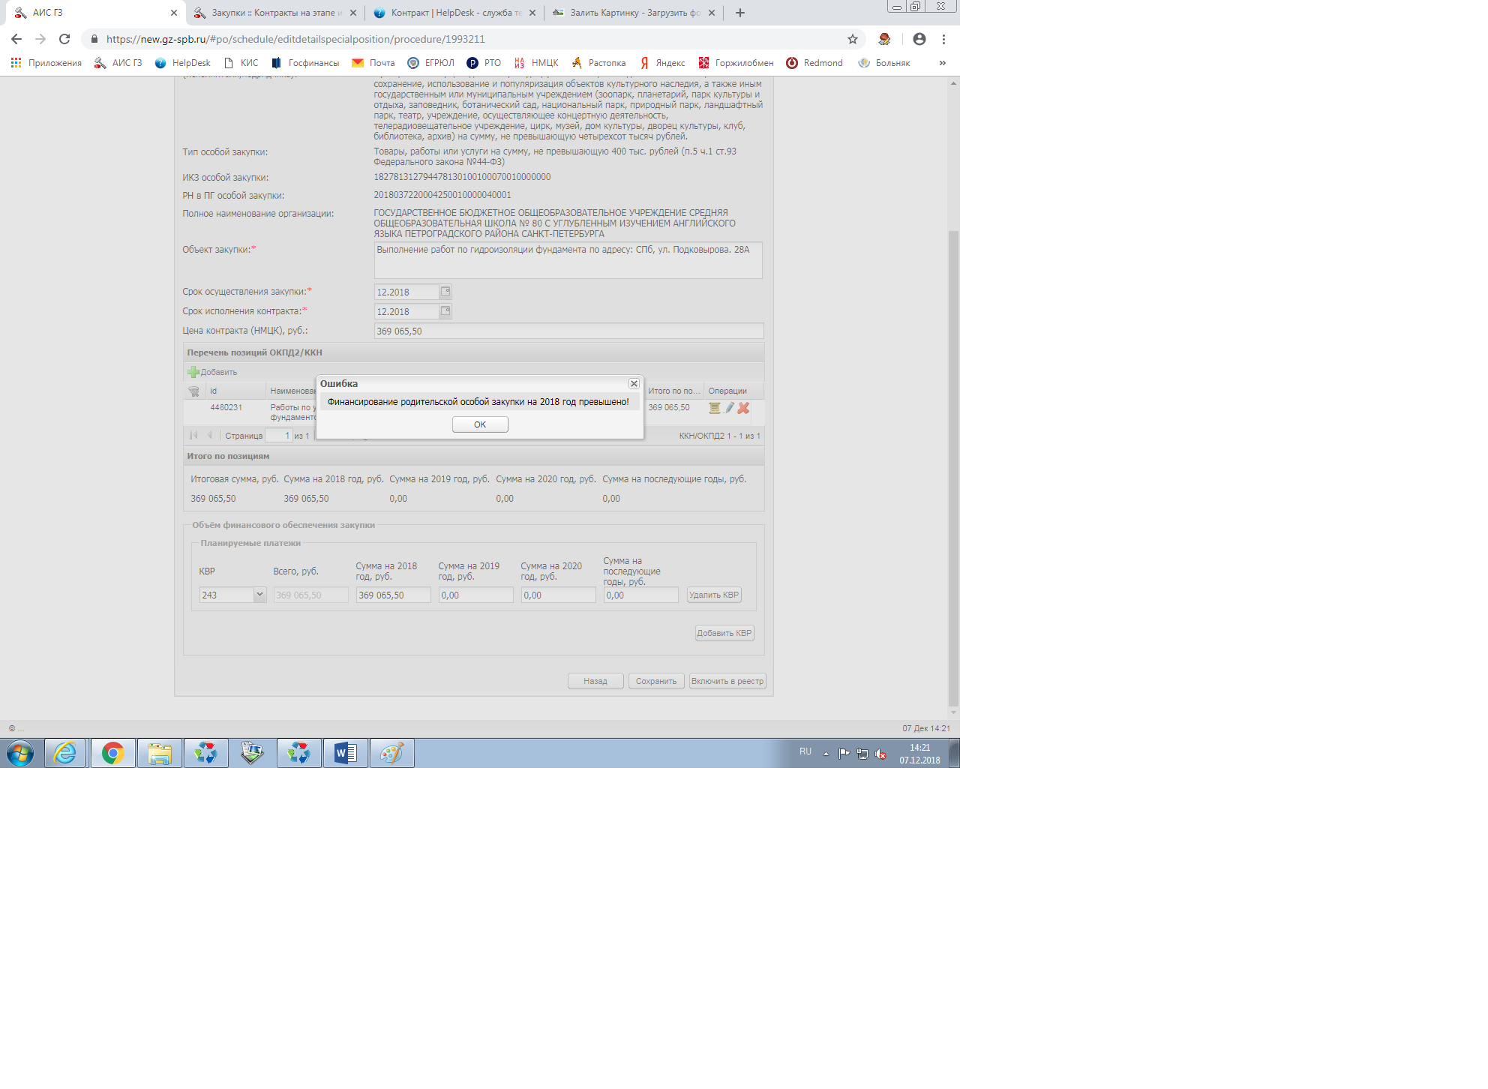Open the HelpDesk bookmark
The height and width of the screenshot is (1089, 1488).
[183, 63]
